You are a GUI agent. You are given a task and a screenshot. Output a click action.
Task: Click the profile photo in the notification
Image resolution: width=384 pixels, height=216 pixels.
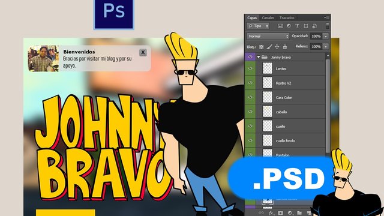pyautogui.click(x=43, y=58)
